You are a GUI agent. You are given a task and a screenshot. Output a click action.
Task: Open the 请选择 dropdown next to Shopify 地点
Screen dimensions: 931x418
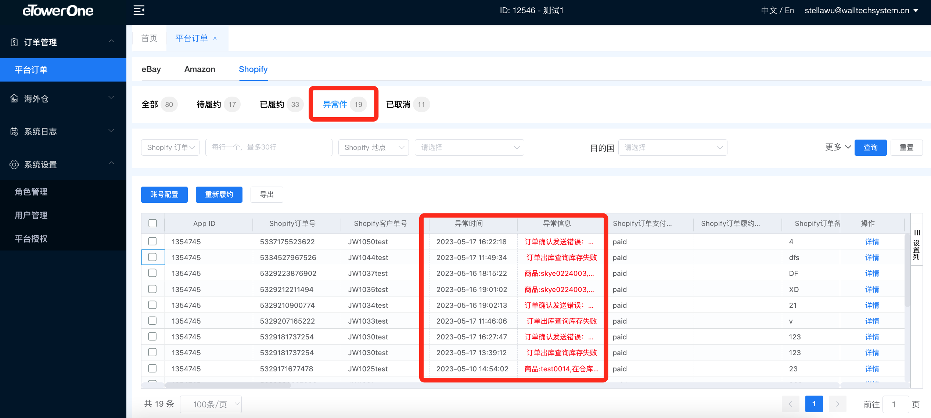click(469, 147)
